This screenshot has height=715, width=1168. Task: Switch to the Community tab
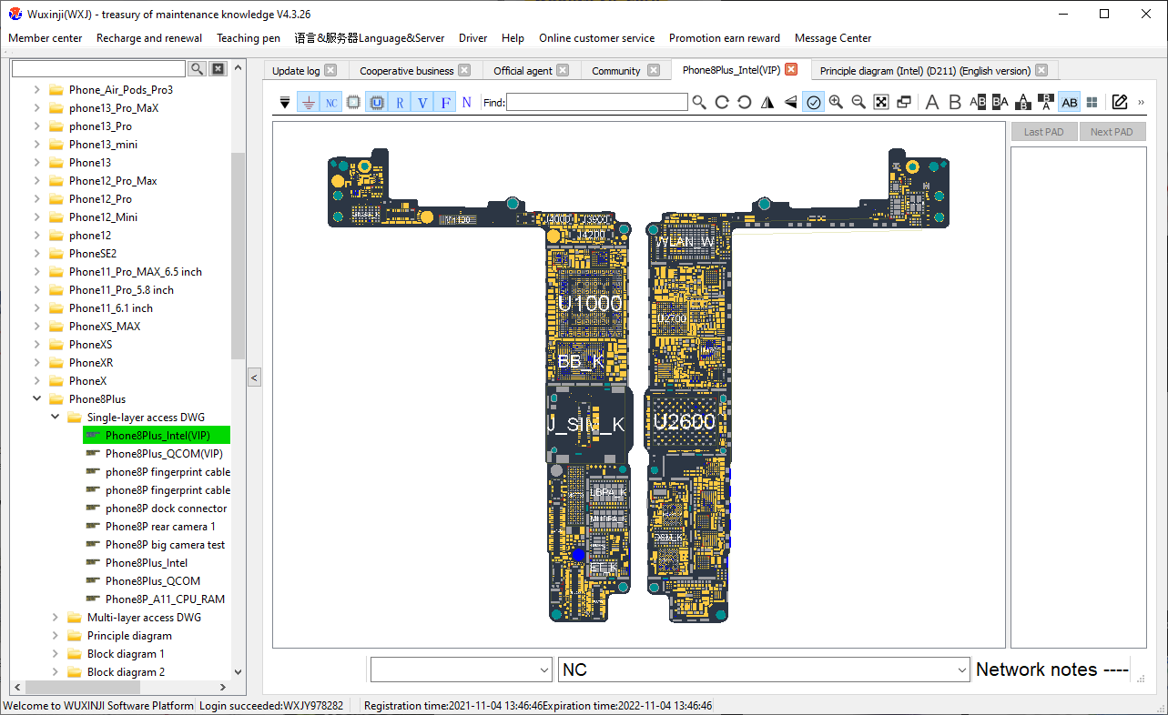point(616,71)
